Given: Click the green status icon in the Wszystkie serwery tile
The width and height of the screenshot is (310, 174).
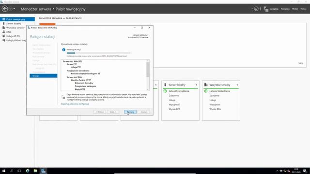Looking at the screenshot, I should click(x=206, y=91).
